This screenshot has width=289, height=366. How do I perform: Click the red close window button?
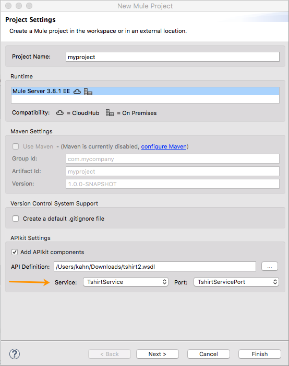coord(8,6)
